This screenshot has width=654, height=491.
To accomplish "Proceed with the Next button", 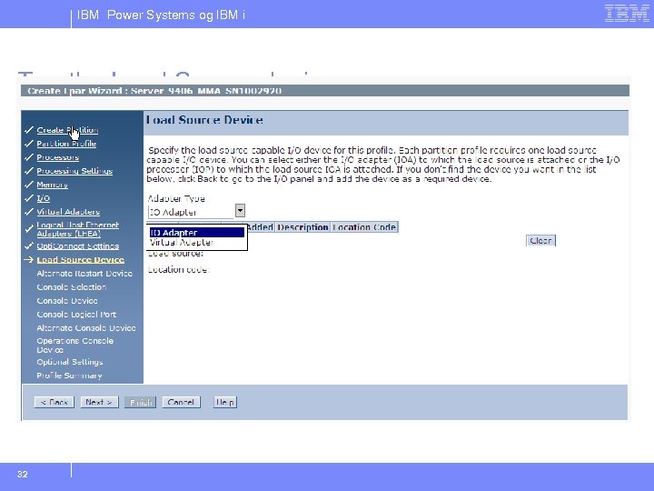I will coord(99,402).
